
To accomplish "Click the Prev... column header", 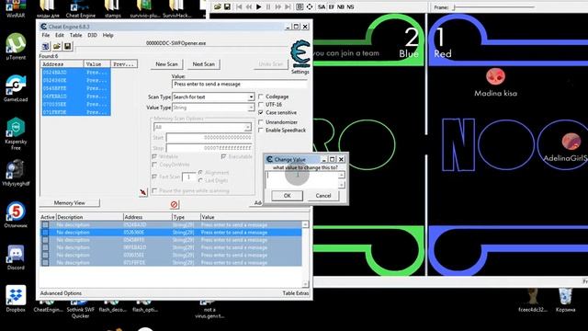I will click(124, 64).
